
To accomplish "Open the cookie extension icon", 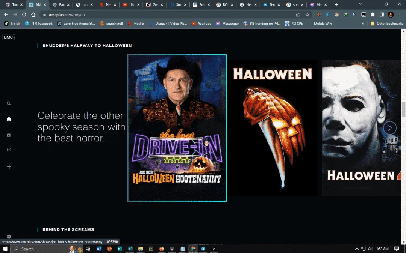I will point(318,15).
